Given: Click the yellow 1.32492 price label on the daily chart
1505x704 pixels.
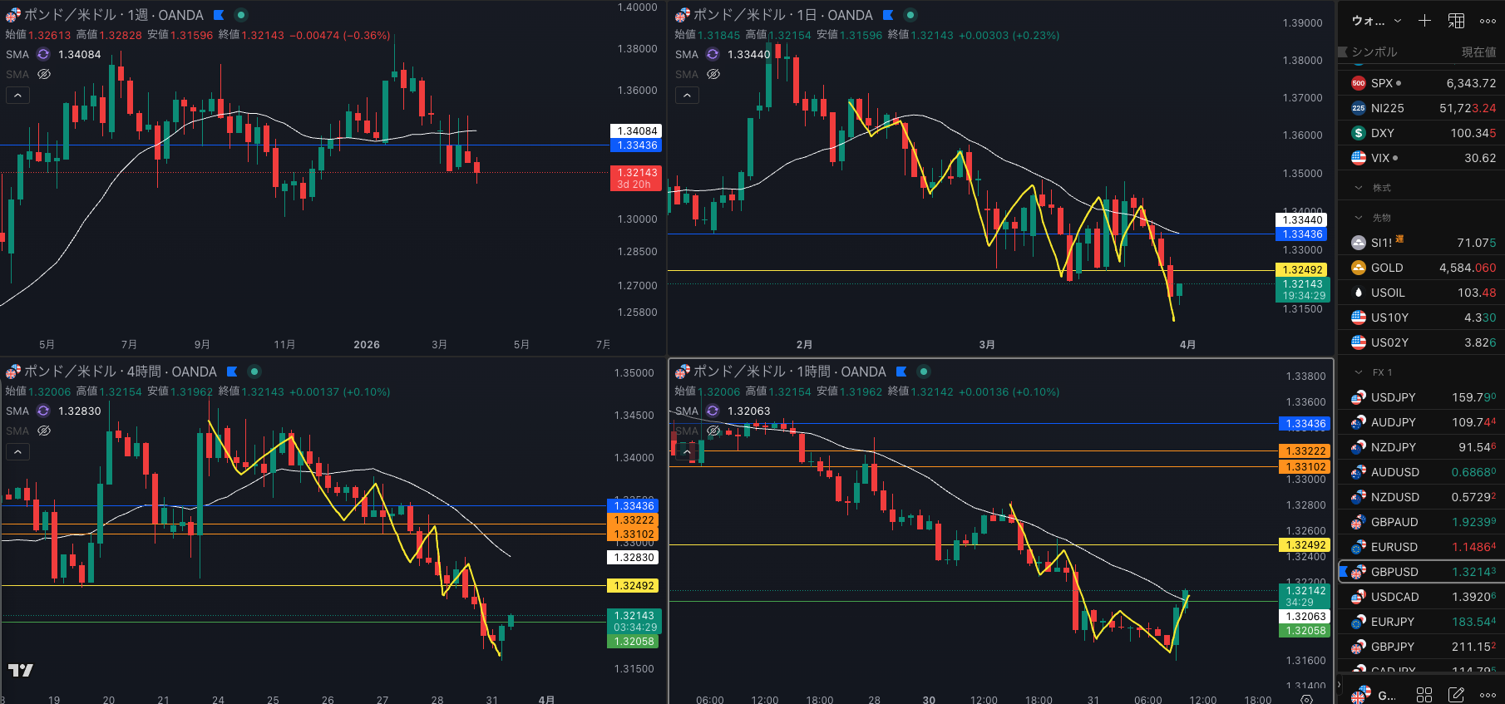Looking at the screenshot, I should click(1302, 269).
